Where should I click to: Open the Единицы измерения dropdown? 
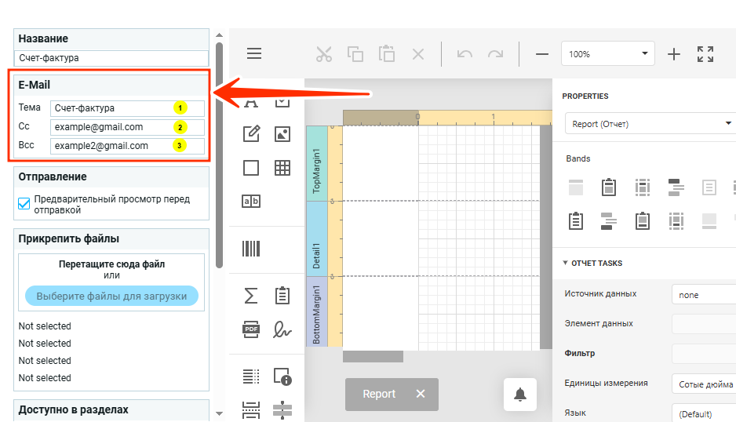click(702, 384)
